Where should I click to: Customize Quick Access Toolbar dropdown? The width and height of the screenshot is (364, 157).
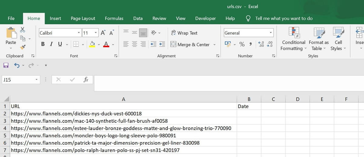tap(46, 65)
